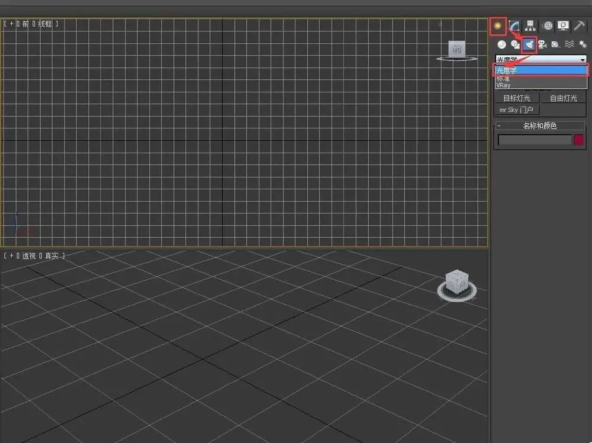Select the Cameras category icon
Viewport: 592px width, 443px height.
pos(542,44)
